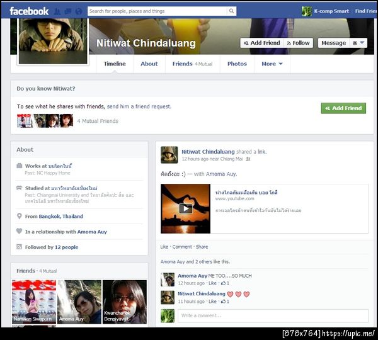378x340 pixels.
Task: Open the 4 Mutual Friends link
Action: (x=98, y=121)
